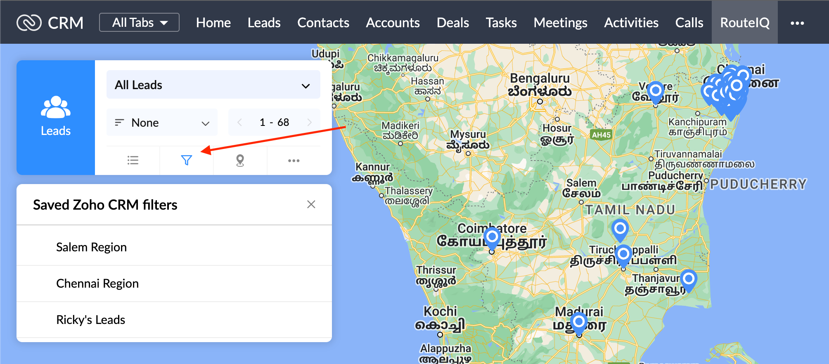The image size is (829, 364).
Task: Choose the Ricky's Leads filter
Action: [x=174, y=320]
